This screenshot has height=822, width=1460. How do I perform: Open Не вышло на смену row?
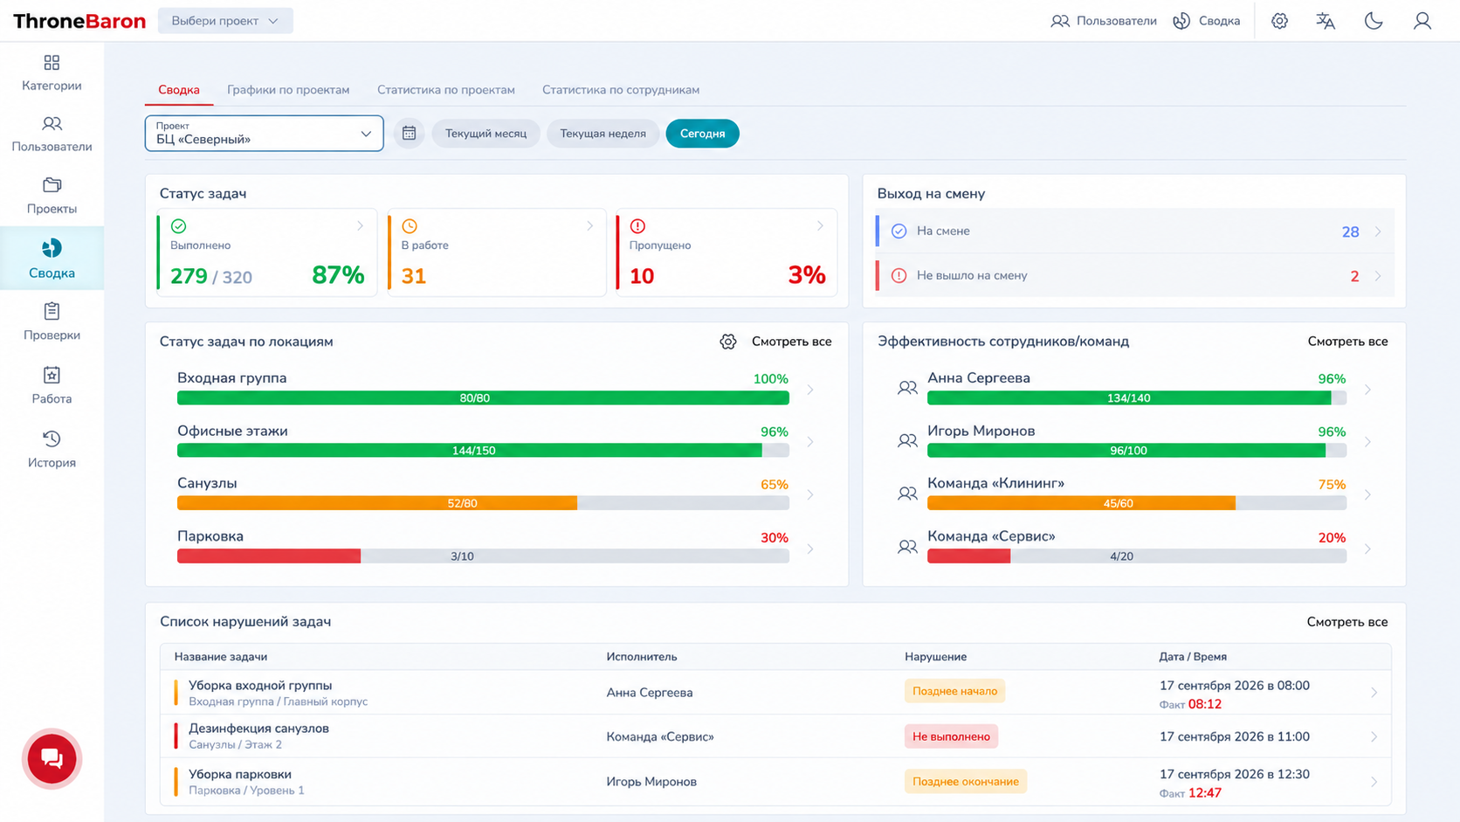(1134, 275)
